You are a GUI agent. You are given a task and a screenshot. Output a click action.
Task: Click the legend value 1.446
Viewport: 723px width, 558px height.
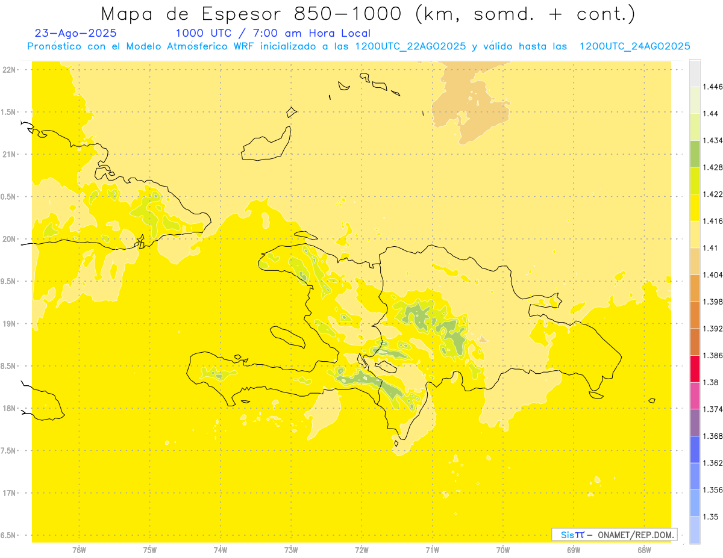click(x=713, y=87)
